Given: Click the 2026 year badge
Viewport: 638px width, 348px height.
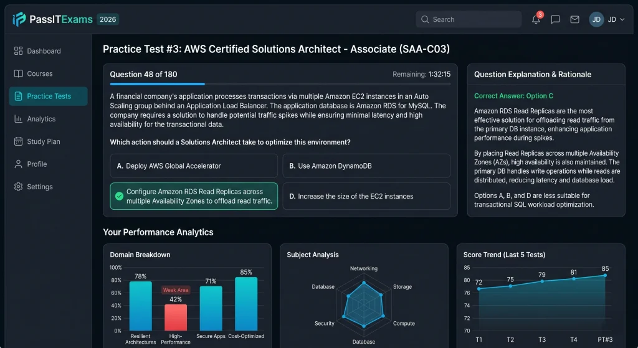Looking at the screenshot, I should 108,19.
